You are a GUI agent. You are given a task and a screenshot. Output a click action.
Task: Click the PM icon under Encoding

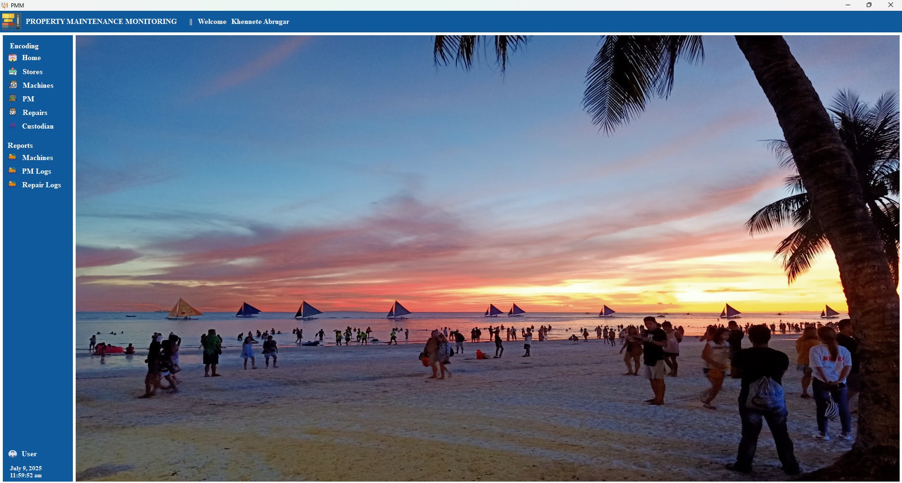pos(13,99)
